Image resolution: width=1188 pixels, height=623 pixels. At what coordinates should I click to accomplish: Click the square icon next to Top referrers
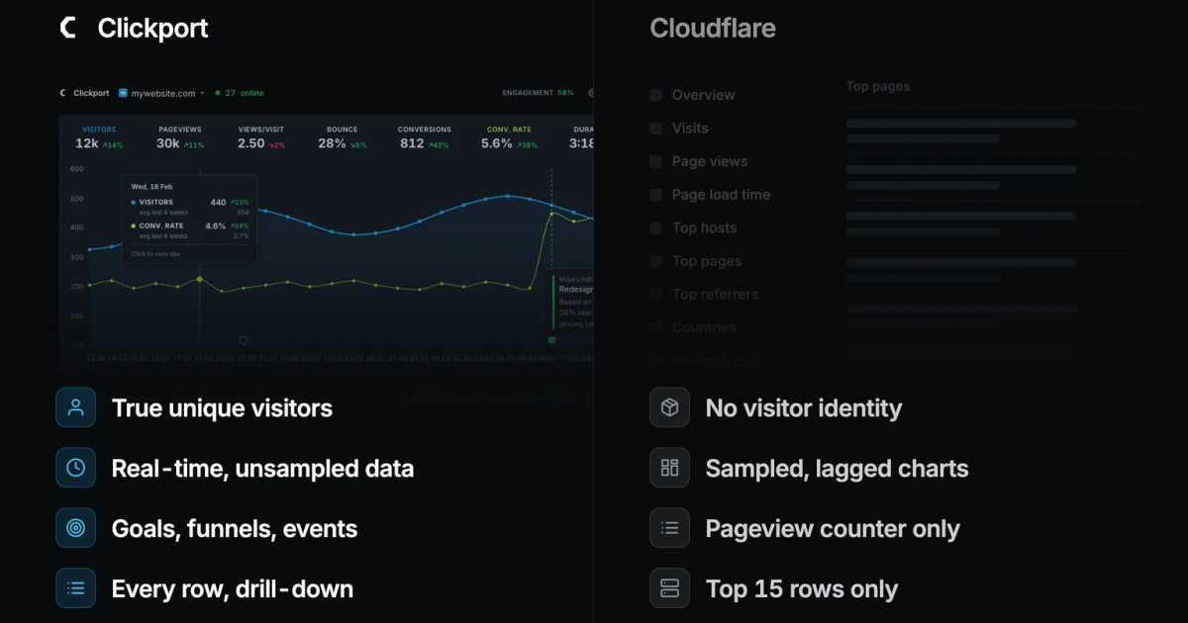pyautogui.click(x=655, y=295)
